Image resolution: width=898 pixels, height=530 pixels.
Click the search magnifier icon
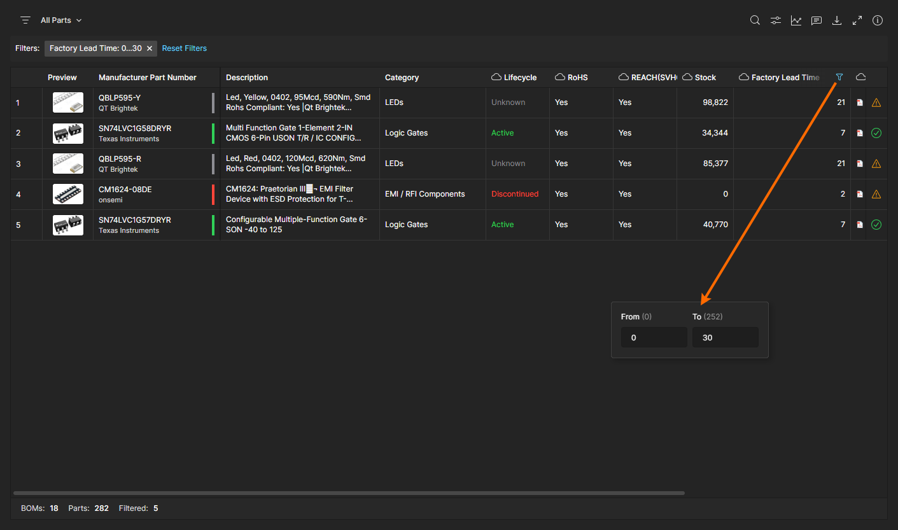point(755,20)
